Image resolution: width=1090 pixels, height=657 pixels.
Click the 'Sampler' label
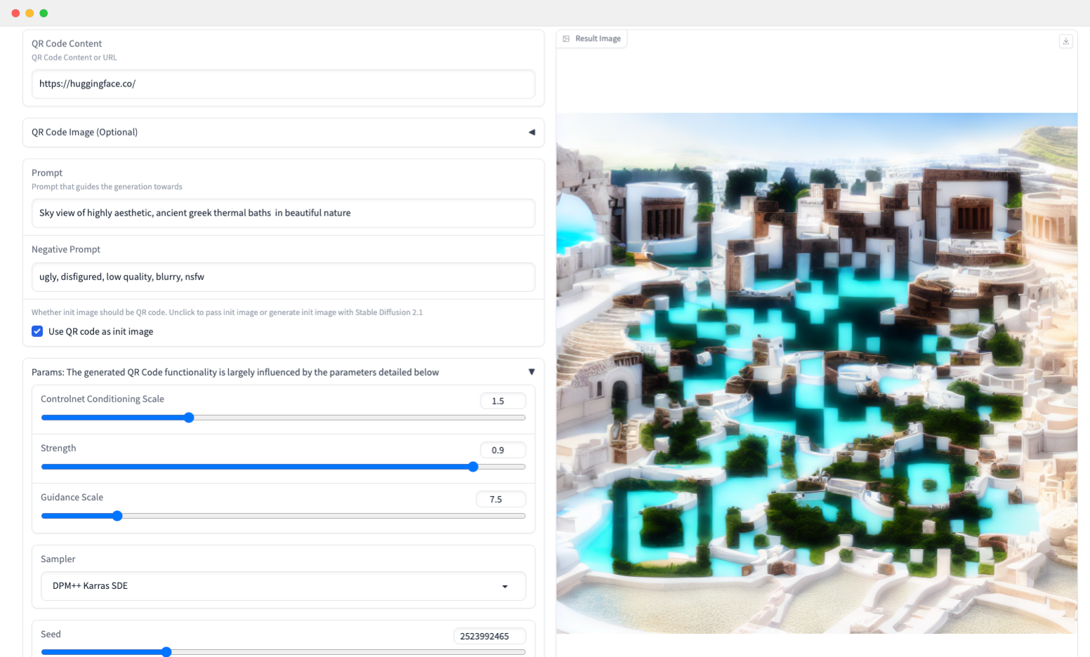pyautogui.click(x=58, y=559)
